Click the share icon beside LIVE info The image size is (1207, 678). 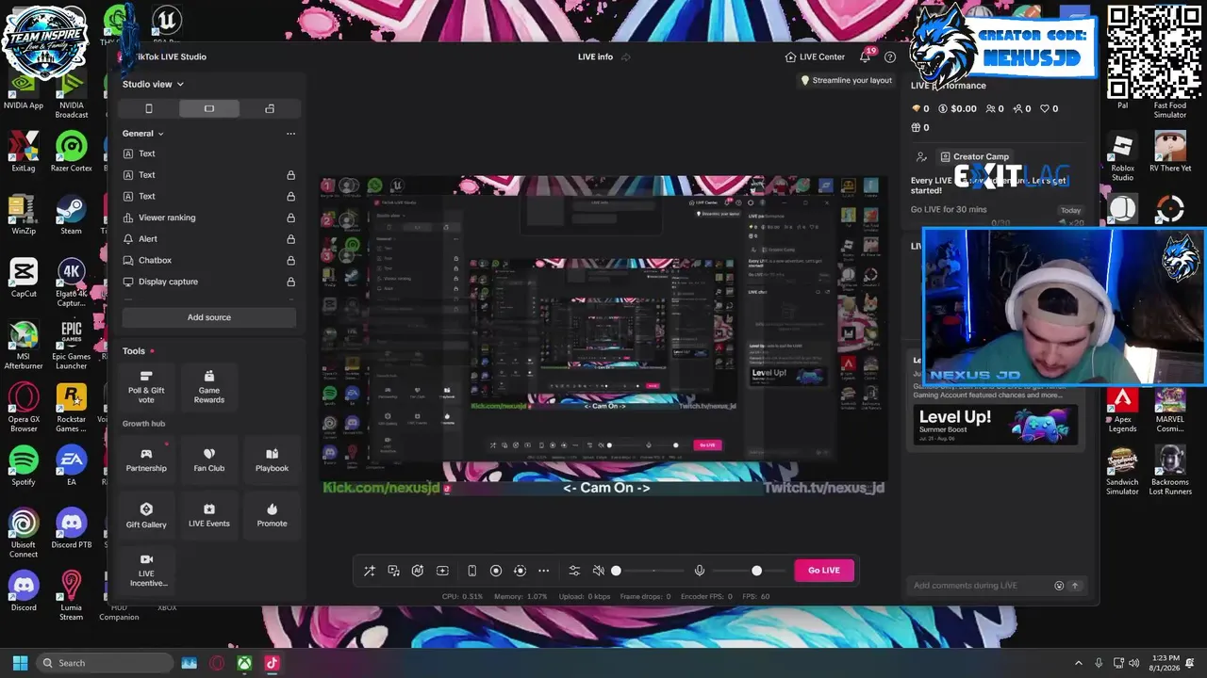pyautogui.click(x=625, y=56)
